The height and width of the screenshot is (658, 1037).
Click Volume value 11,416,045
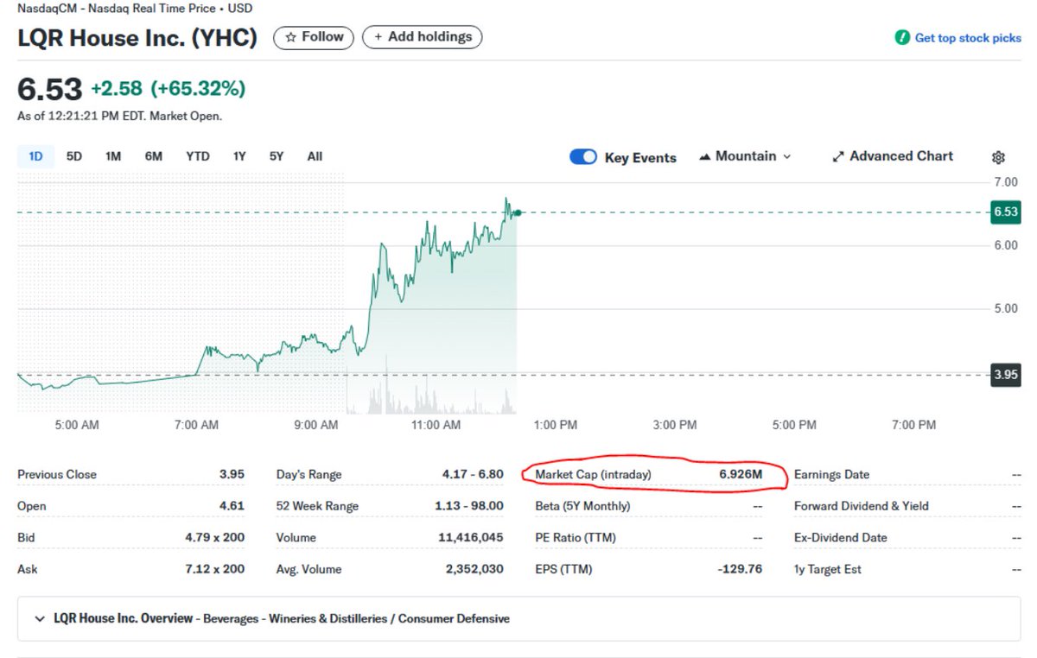point(470,537)
